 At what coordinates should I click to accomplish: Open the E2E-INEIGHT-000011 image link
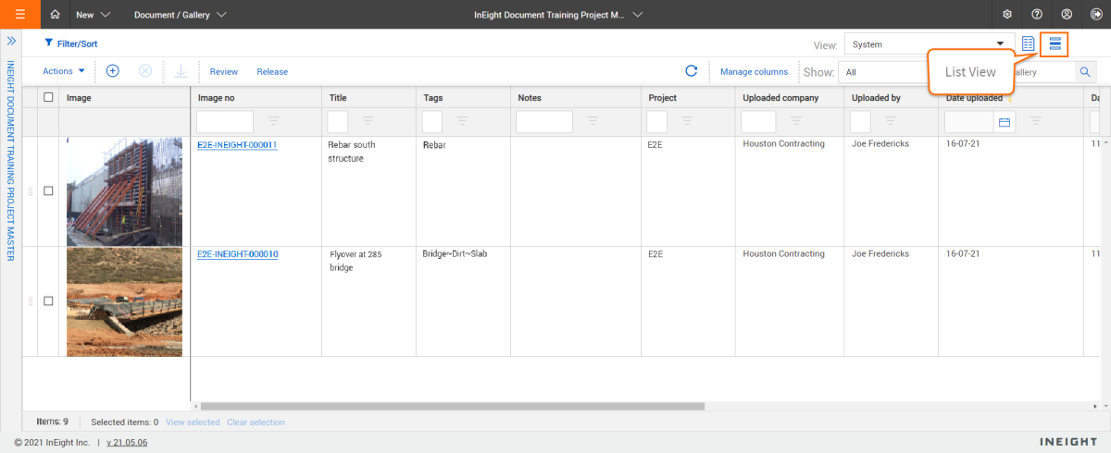point(237,145)
